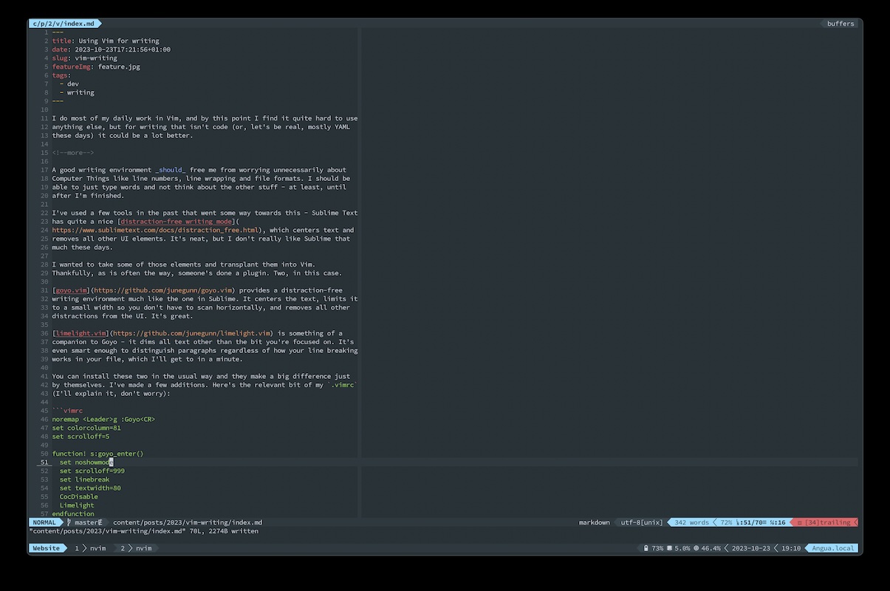This screenshot has height=591, width=890.
Task: Click the slug: vim-writing line
Action: 84,58
